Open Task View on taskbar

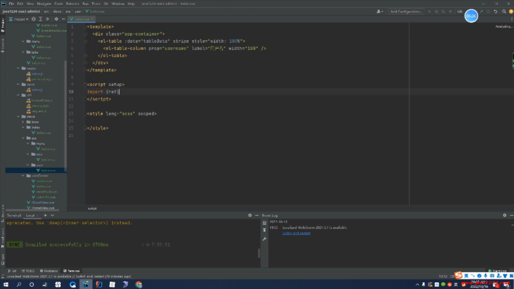45,284
